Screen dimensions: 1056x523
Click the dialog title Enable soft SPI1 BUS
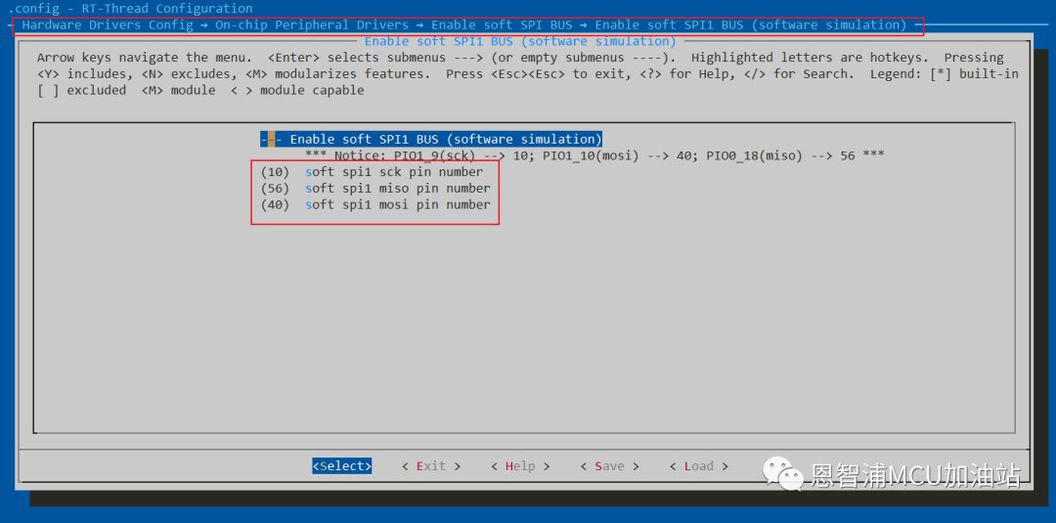[x=520, y=41]
